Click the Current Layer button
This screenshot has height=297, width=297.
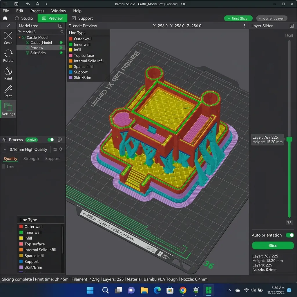coord(271,18)
